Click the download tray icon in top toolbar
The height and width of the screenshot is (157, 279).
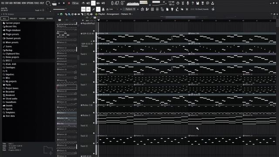212,3
